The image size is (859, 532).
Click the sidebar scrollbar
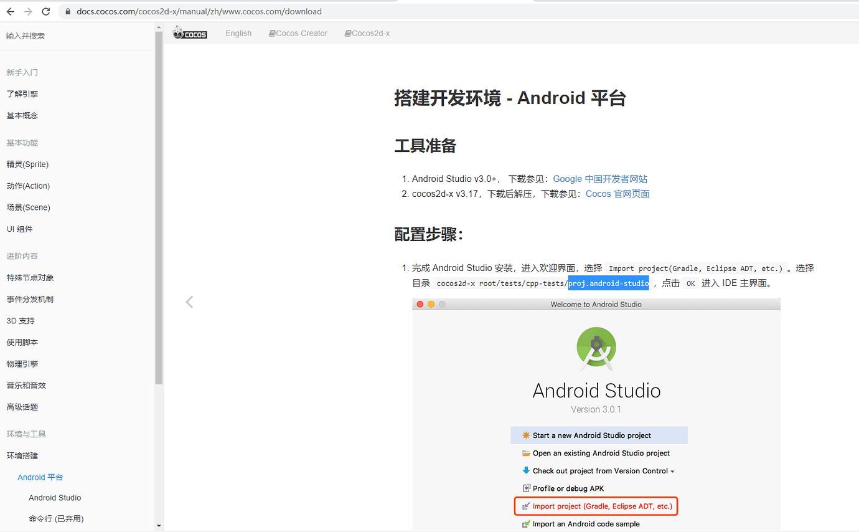(159, 218)
